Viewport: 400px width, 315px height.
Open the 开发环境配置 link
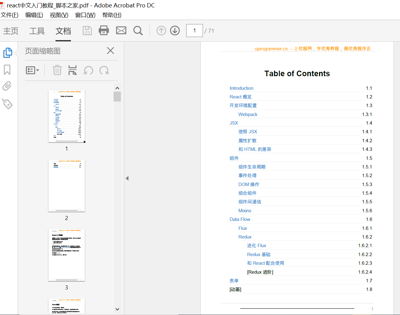click(x=243, y=106)
